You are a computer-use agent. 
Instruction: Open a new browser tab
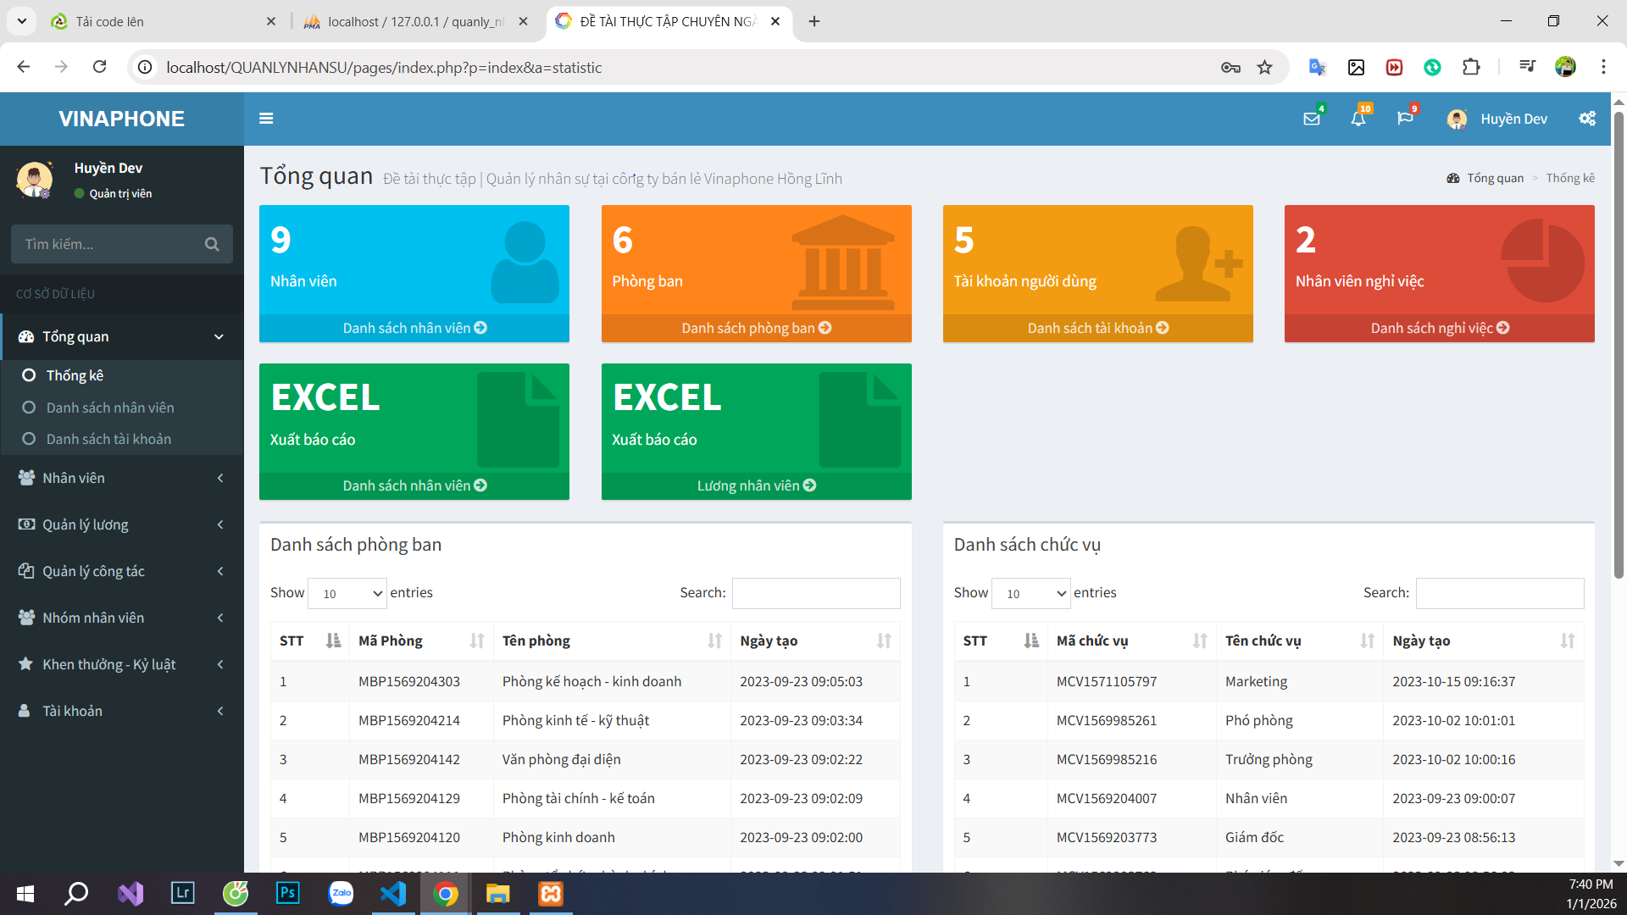click(814, 21)
